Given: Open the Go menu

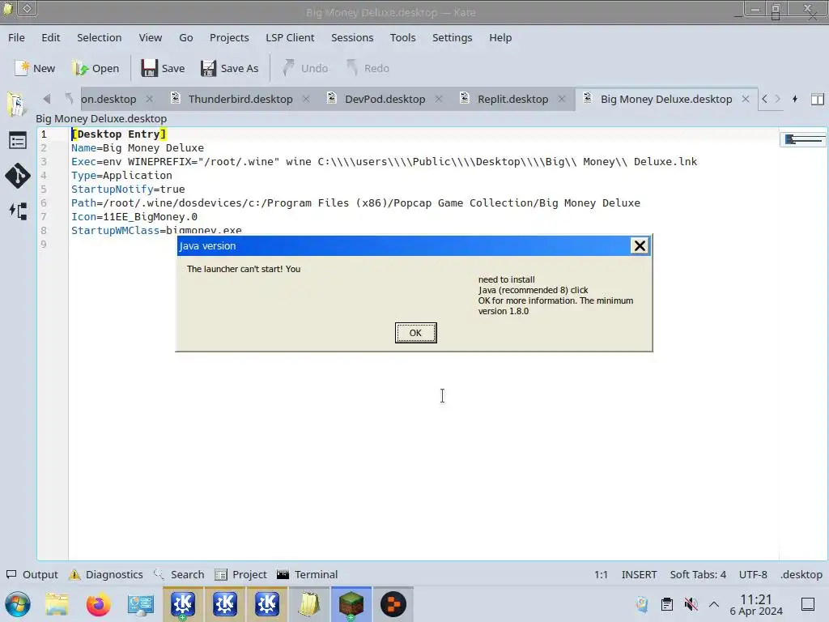Looking at the screenshot, I should (x=186, y=37).
